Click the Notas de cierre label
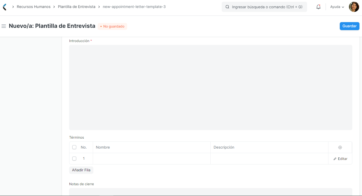Viewport: 362px width, 196px height. [x=81, y=184]
